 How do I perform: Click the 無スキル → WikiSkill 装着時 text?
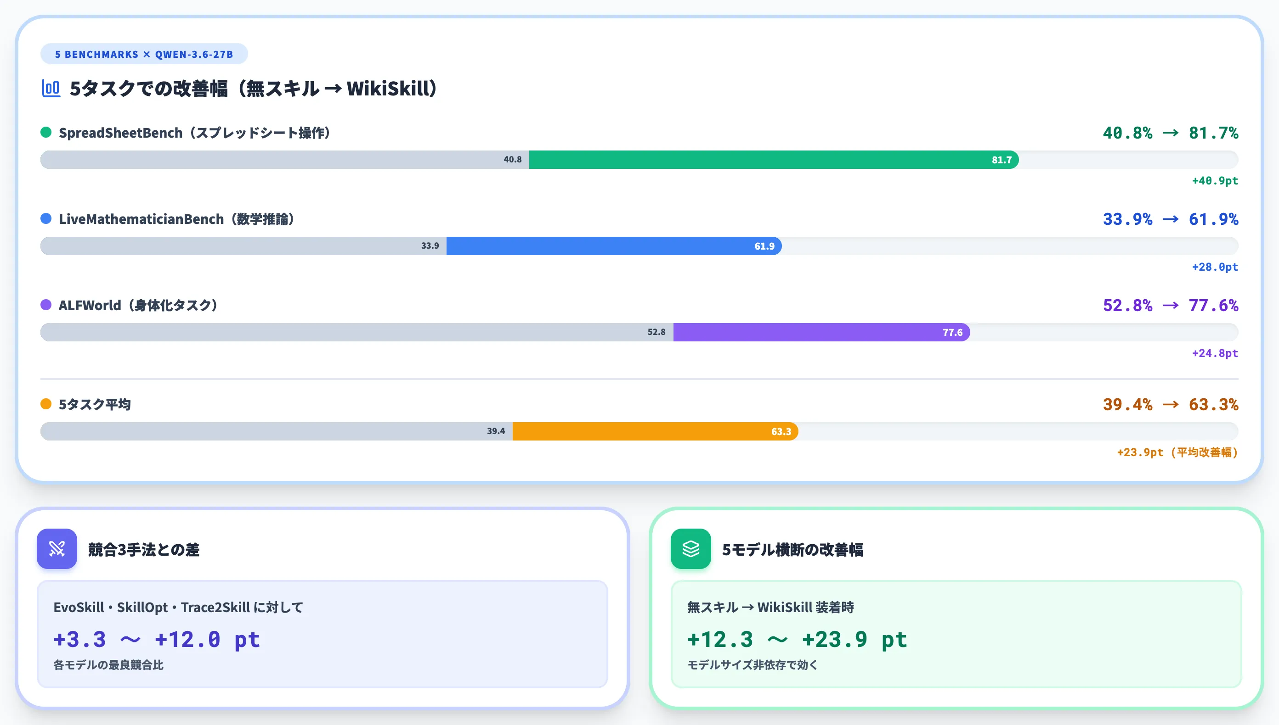[770, 607]
